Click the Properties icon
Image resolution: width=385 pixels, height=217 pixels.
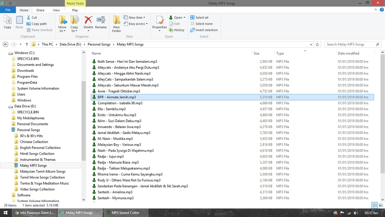pyautogui.click(x=159, y=20)
